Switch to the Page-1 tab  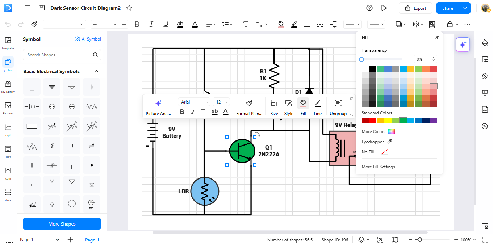92,240
